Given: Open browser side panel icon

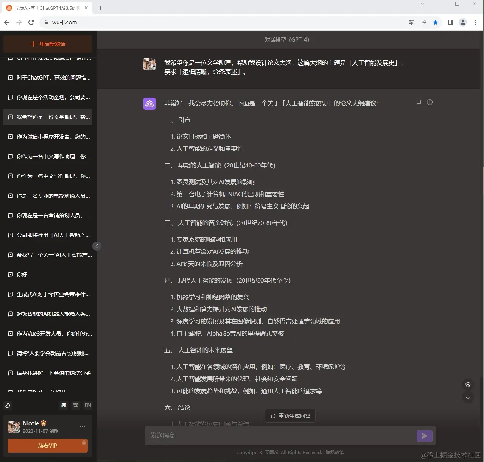Looking at the screenshot, I should 450,22.
